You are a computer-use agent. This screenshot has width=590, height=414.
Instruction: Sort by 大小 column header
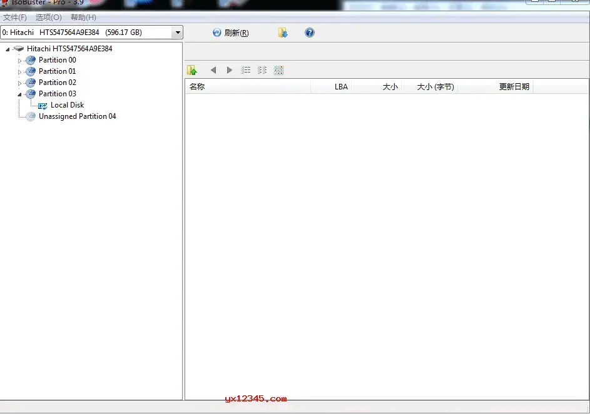[376, 87]
